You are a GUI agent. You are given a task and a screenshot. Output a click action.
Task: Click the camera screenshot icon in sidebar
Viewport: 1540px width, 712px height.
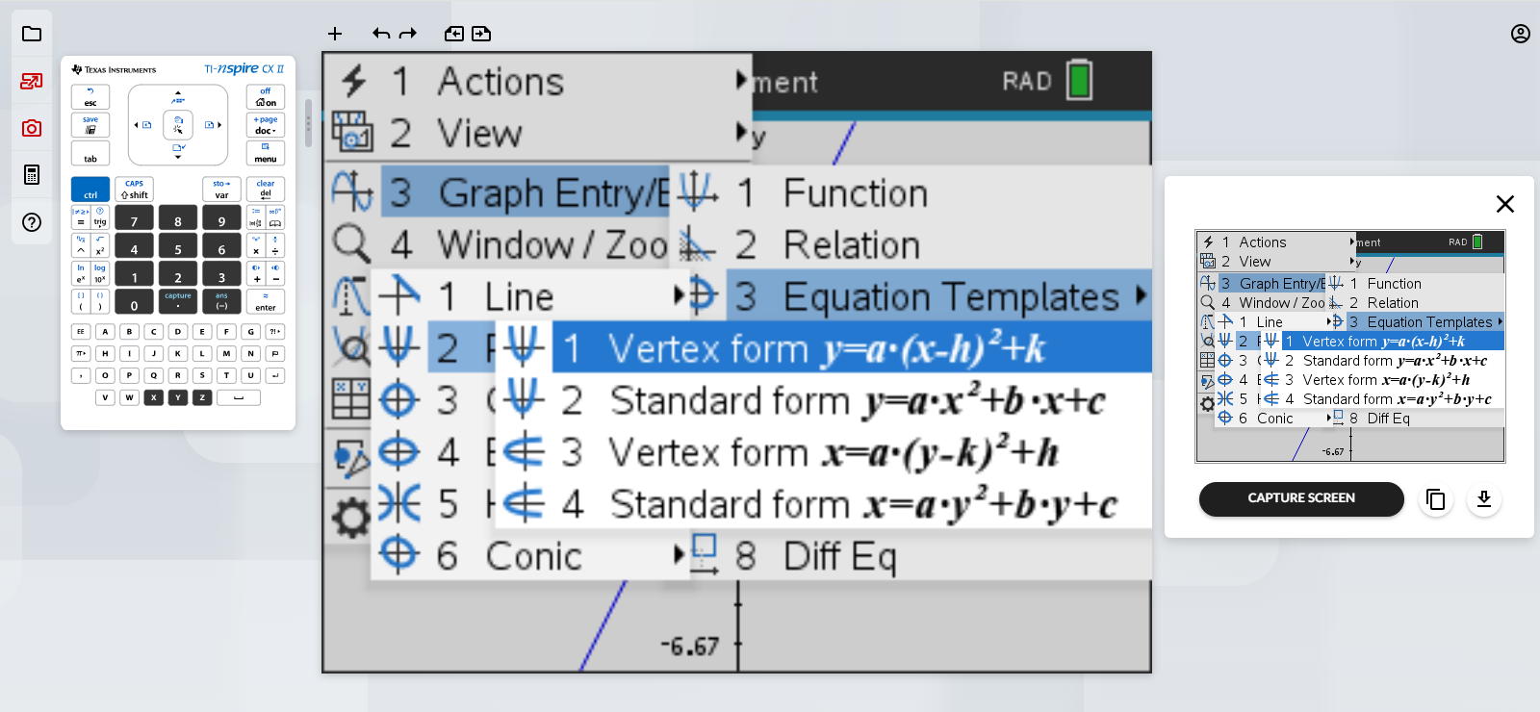[x=32, y=128]
